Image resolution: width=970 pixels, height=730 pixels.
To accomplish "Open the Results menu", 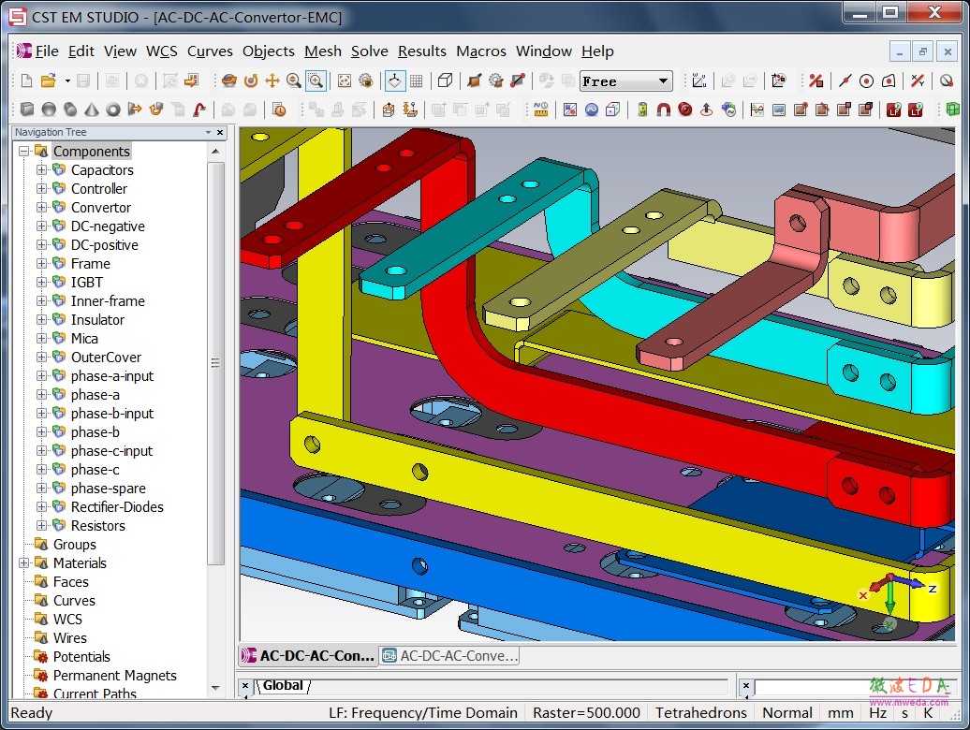I will [x=422, y=51].
